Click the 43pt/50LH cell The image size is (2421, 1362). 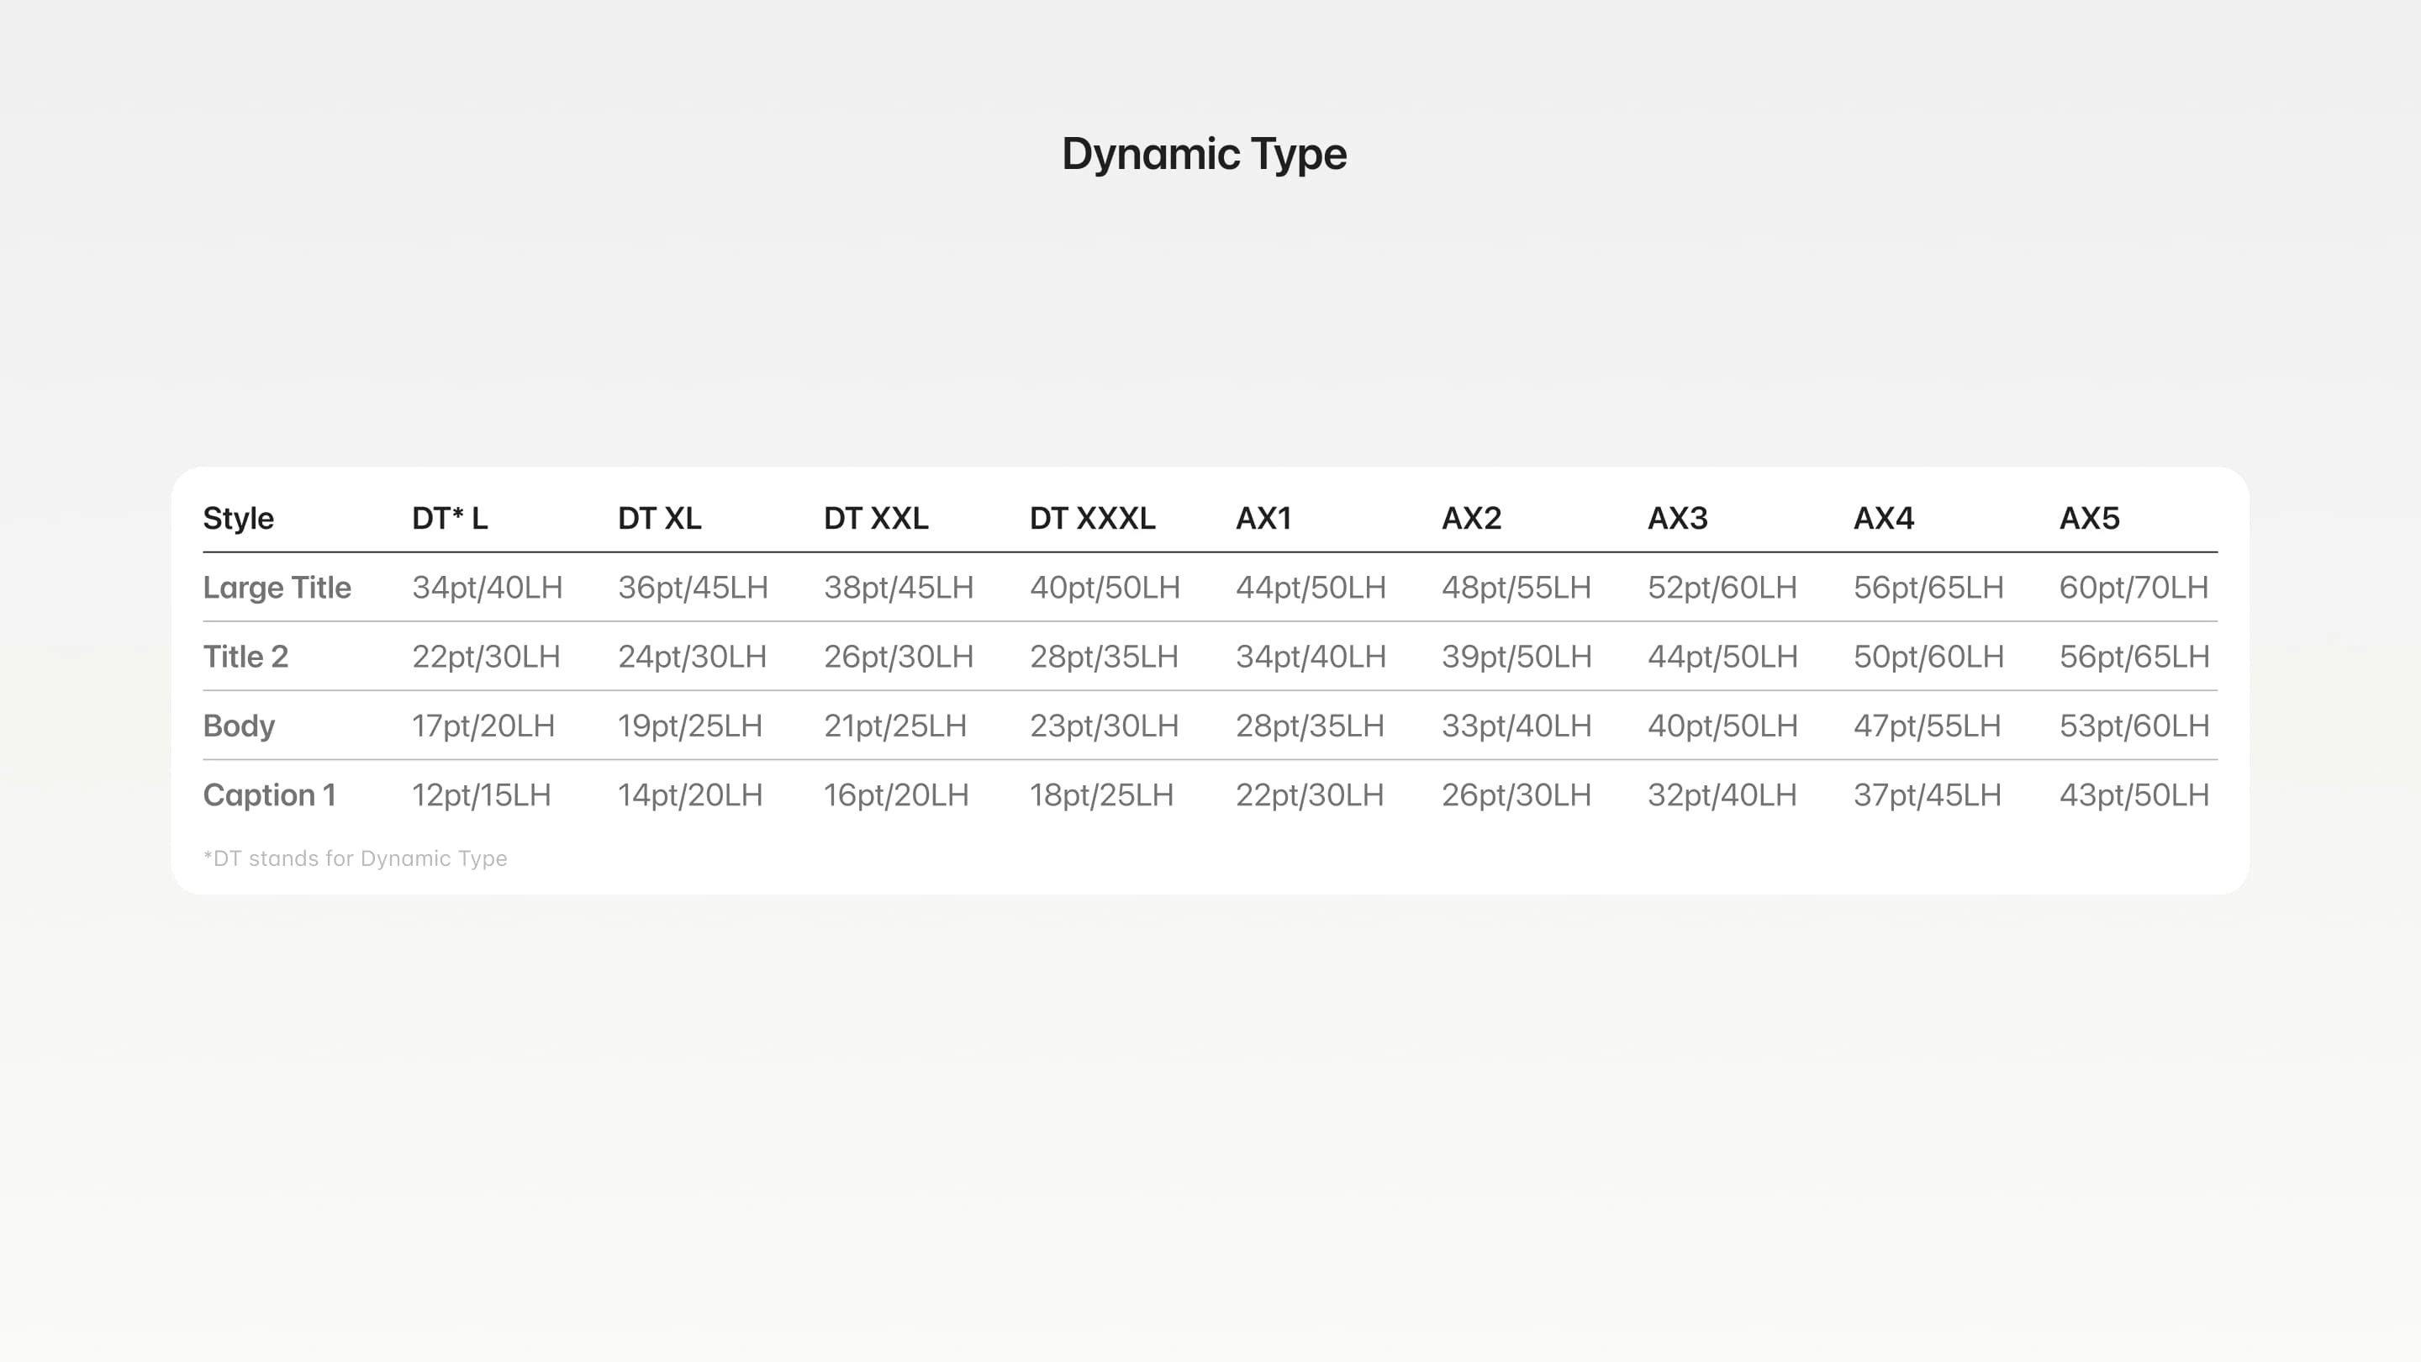coord(2134,795)
